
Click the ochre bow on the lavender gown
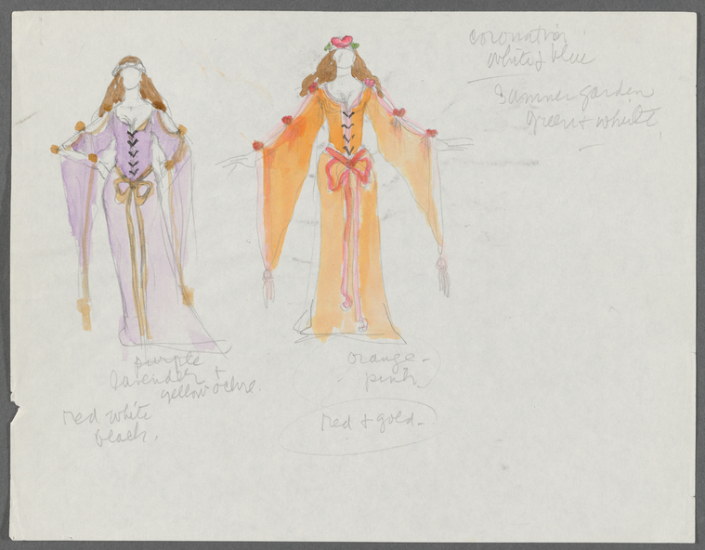133,189
